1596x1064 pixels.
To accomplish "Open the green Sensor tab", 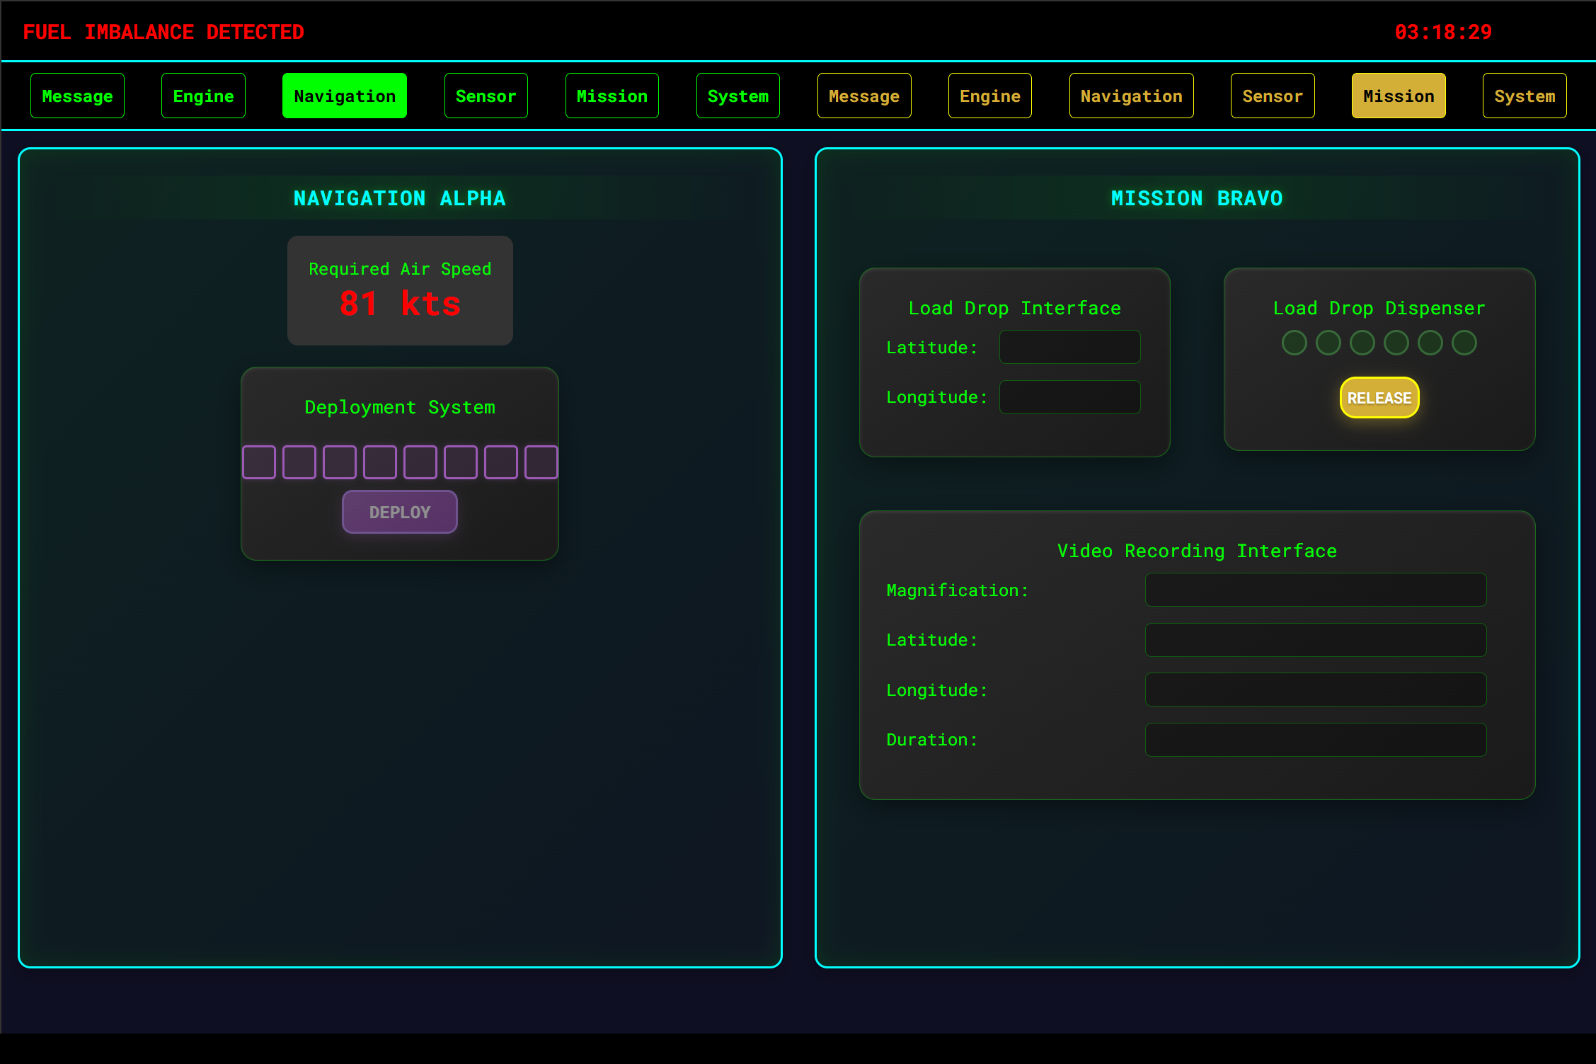I will 486,96.
